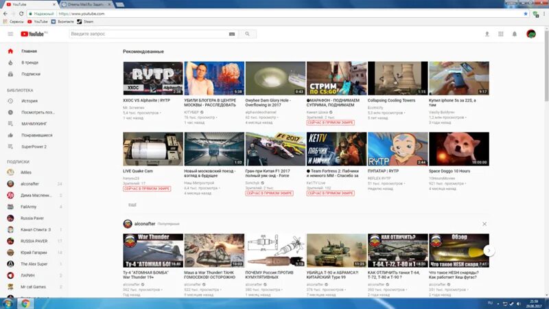This screenshot has width=549, height=309.
Task: Show more recommended videos via Ещё
Action: tap(132, 205)
